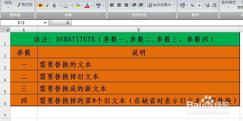Align text left
The height and width of the screenshot is (121, 243).
point(112,5)
